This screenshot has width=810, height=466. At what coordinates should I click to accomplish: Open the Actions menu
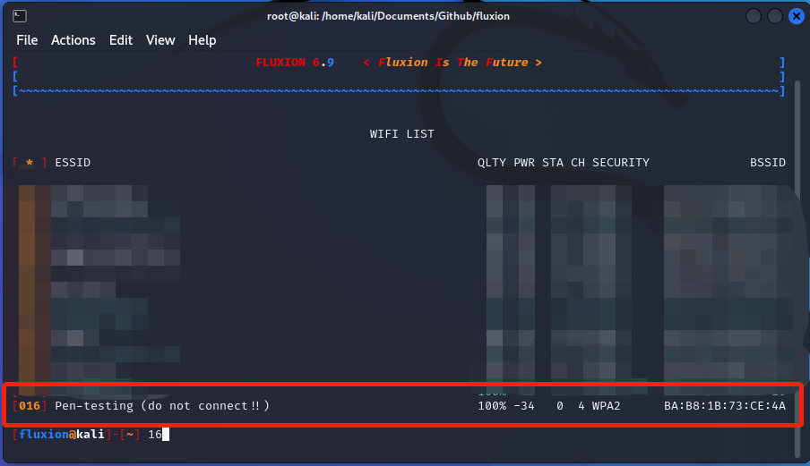tap(73, 40)
